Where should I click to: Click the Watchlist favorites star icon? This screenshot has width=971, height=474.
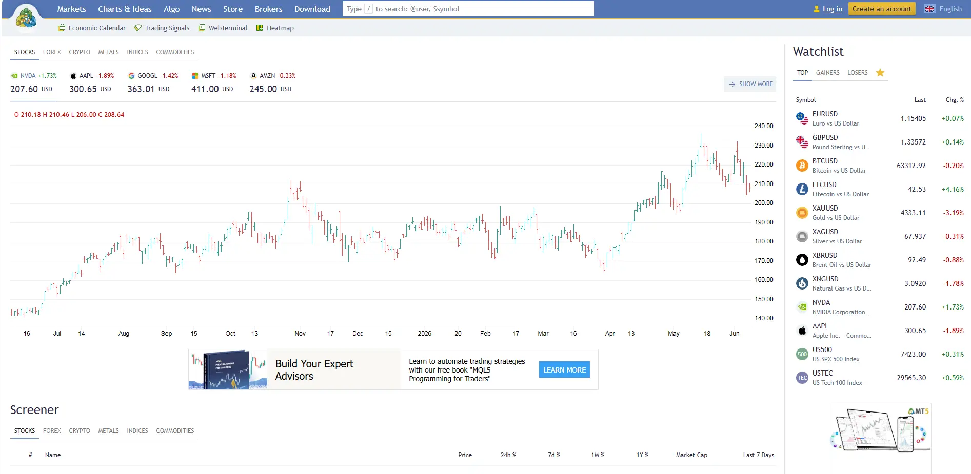880,73
